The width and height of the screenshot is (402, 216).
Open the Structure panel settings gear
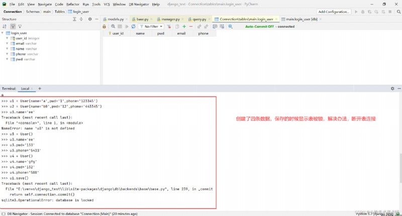click(x=90, y=19)
